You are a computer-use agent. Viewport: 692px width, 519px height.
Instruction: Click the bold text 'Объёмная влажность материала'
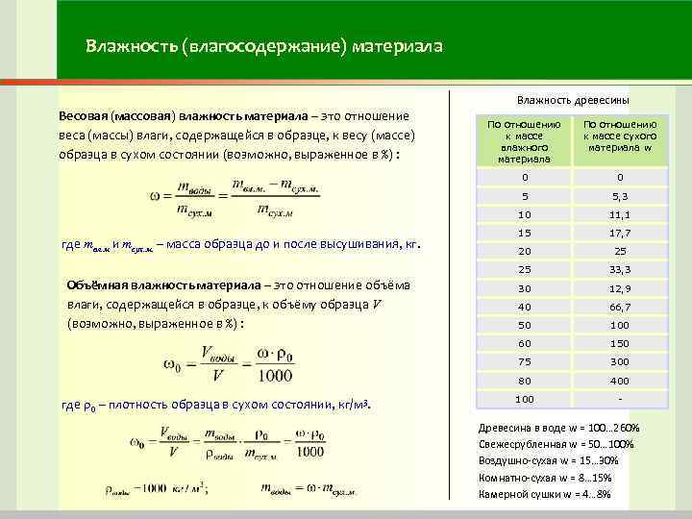click(x=163, y=285)
